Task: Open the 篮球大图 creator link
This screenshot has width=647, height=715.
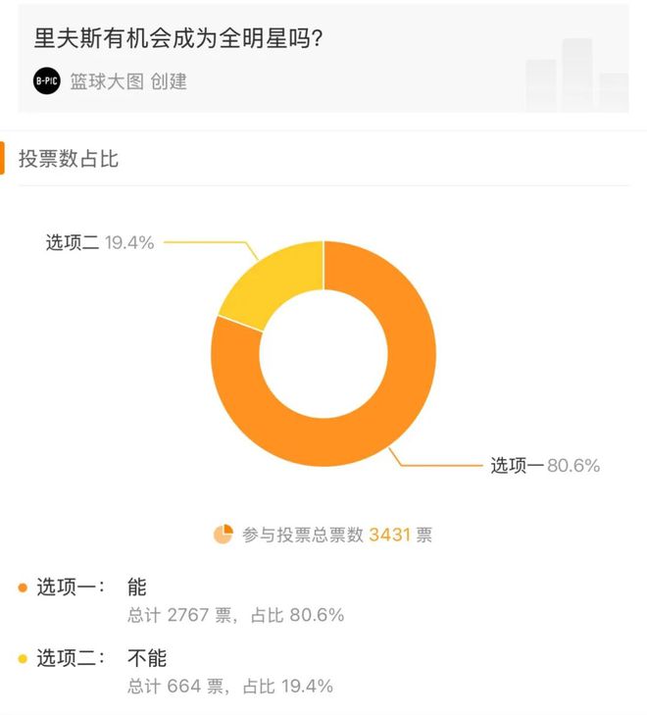Action: click(x=106, y=81)
